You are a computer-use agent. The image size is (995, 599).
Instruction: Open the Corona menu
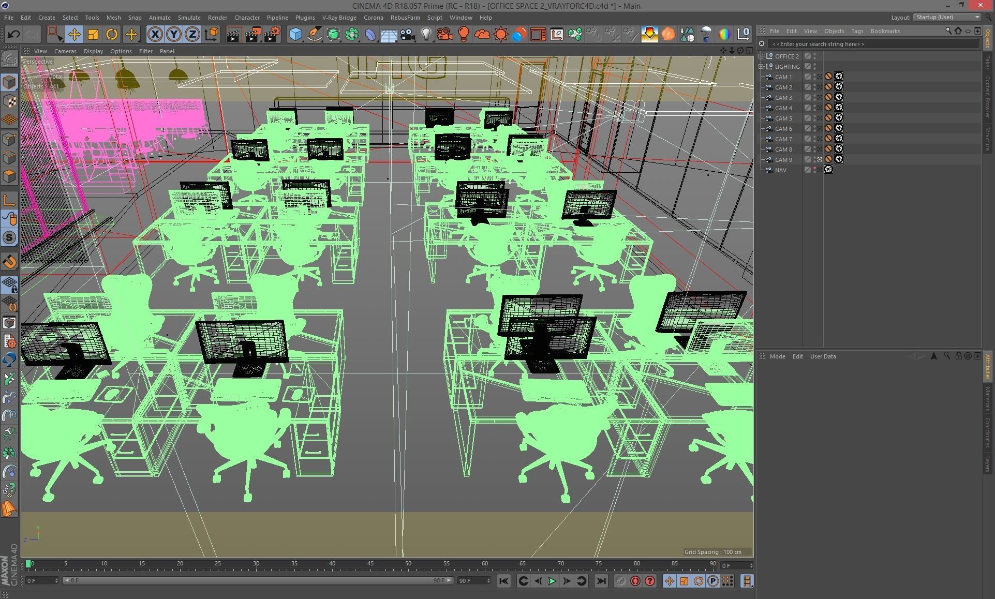point(373,18)
